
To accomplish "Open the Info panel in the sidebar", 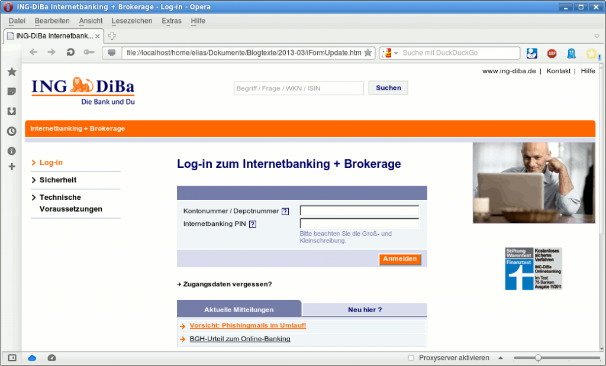I will tap(12, 151).
